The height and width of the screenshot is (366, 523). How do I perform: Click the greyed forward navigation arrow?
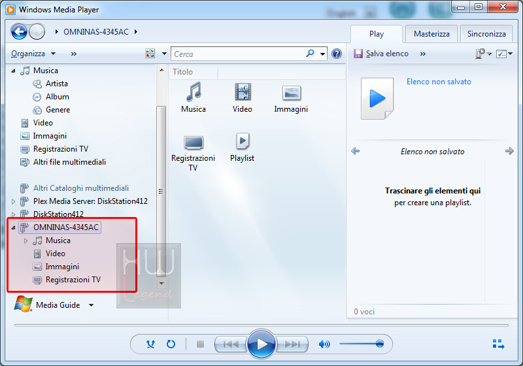tap(37, 32)
